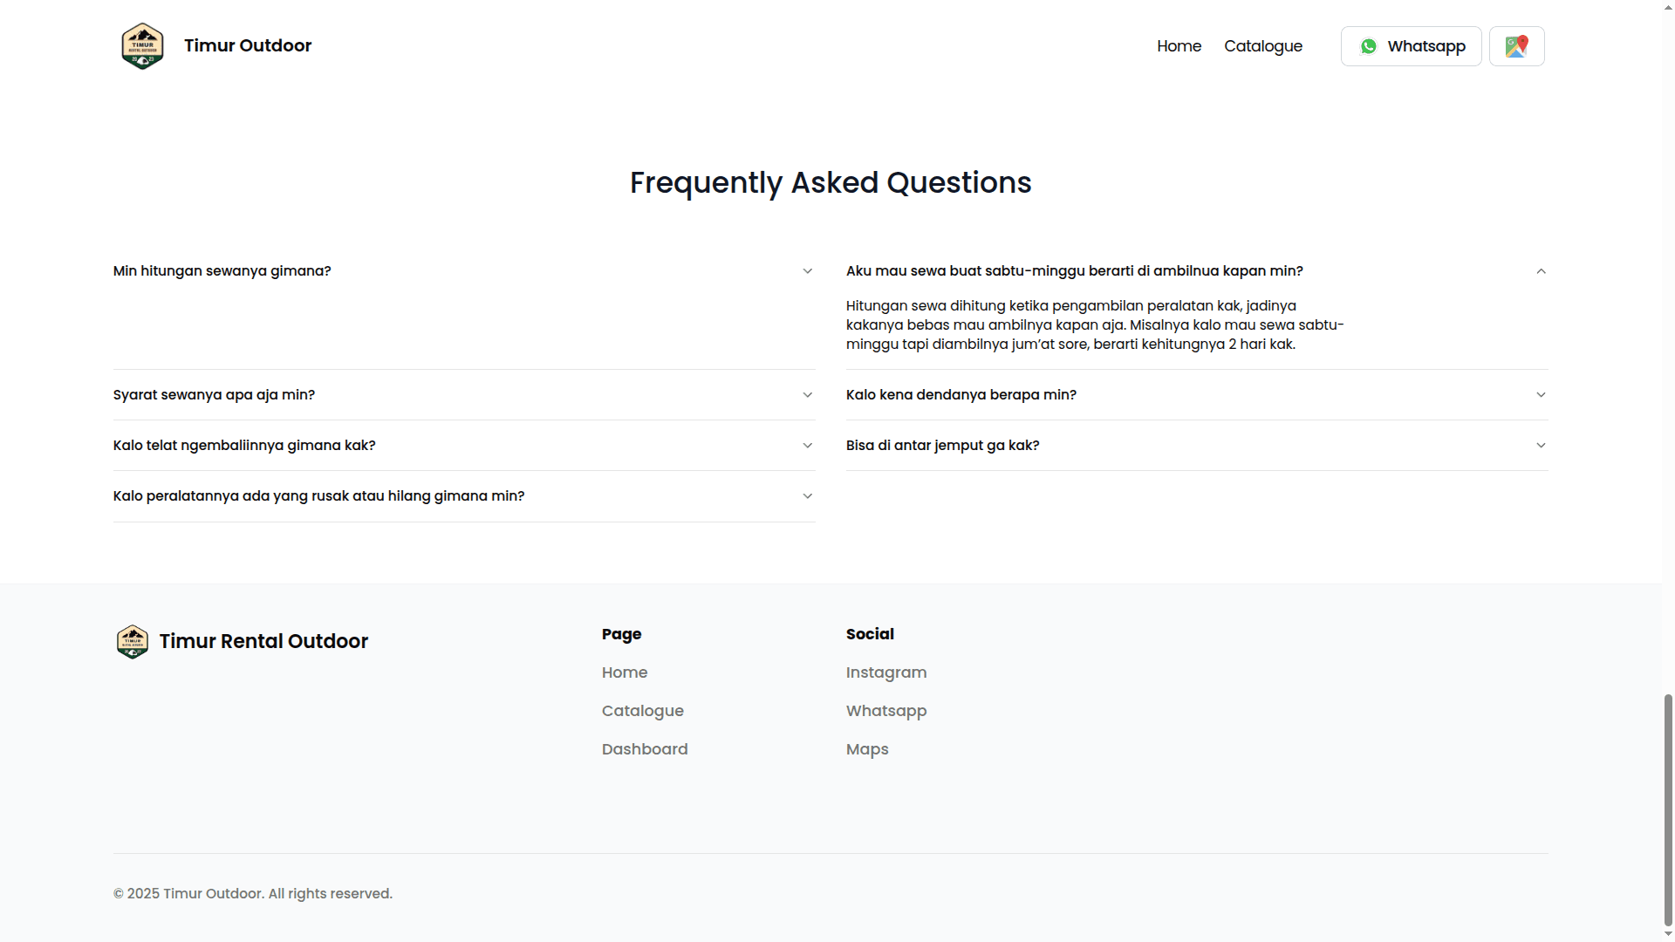Open Catalogue from the header menu
The width and height of the screenshot is (1675, 942).
(x=1262, y=46)
